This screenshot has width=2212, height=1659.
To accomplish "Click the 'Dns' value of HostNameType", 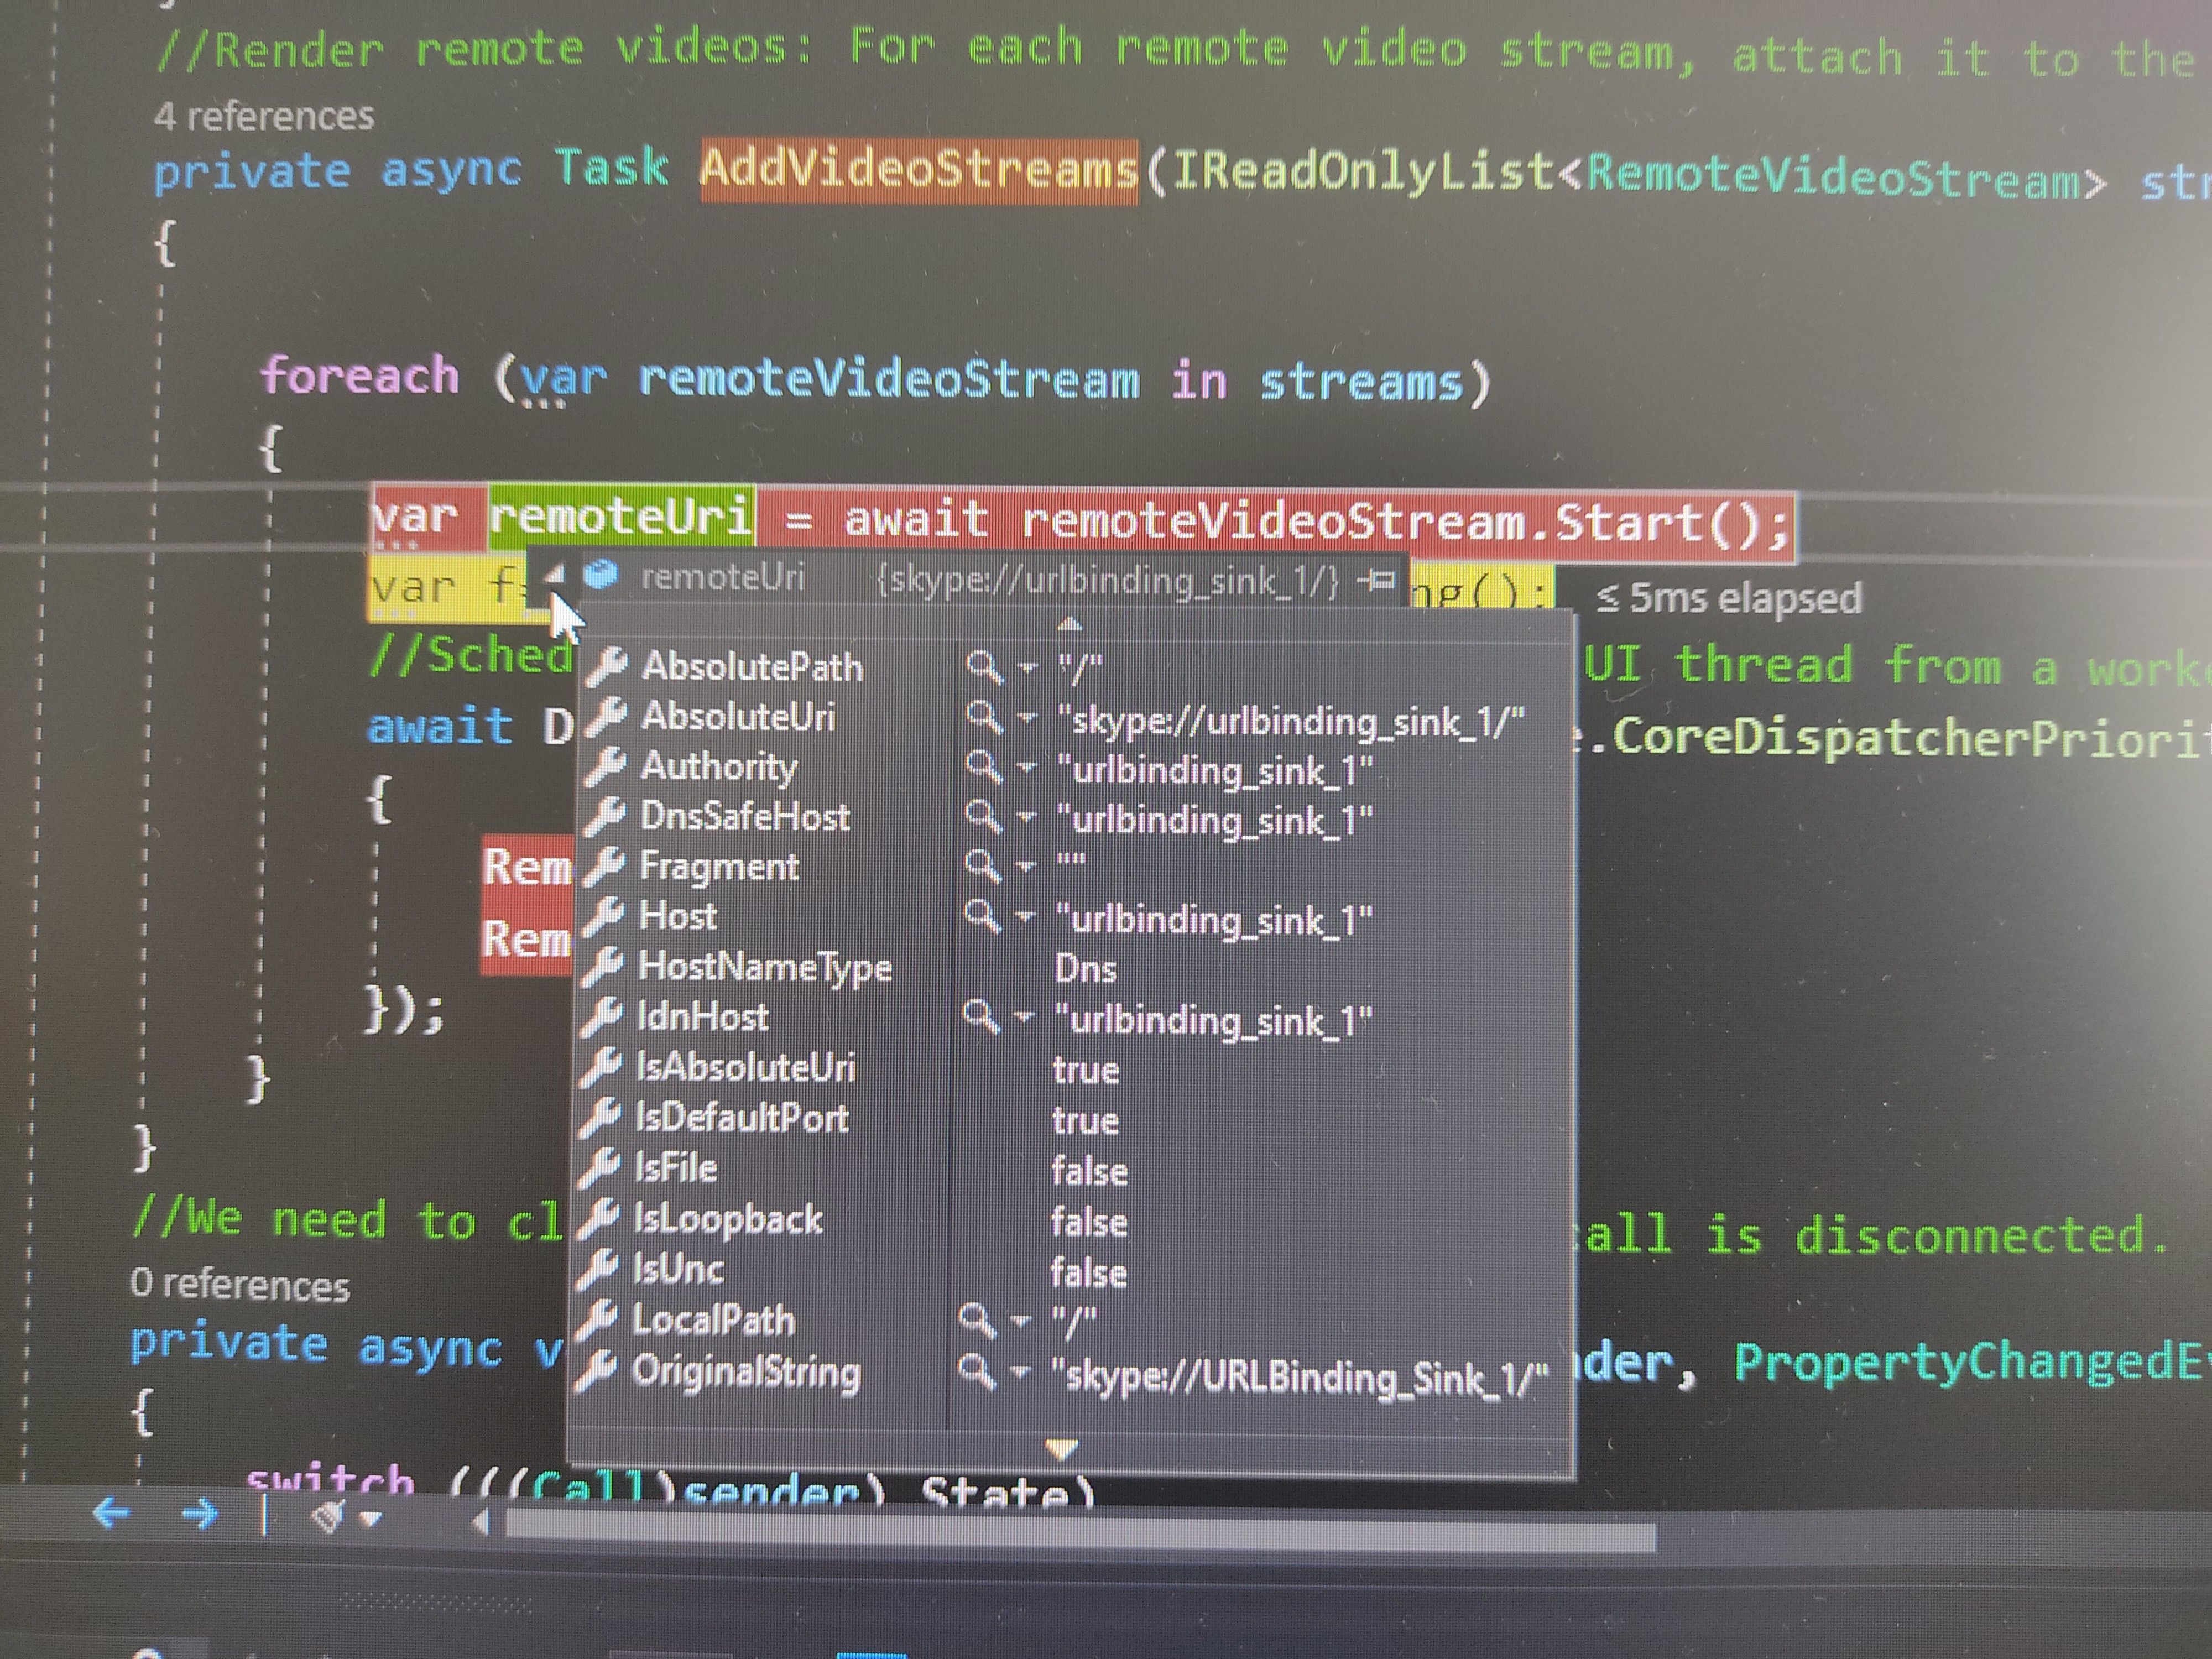I will point(1085,969).
